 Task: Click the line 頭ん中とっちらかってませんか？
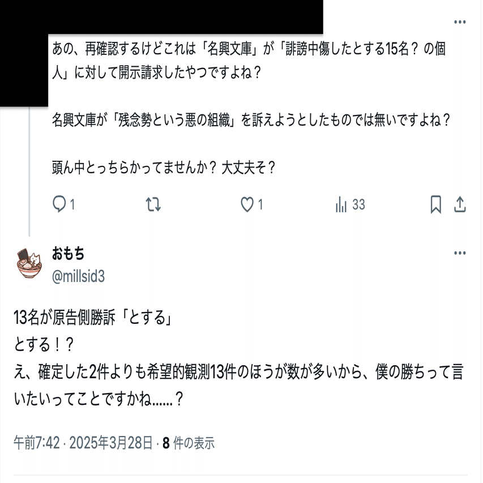164,168
